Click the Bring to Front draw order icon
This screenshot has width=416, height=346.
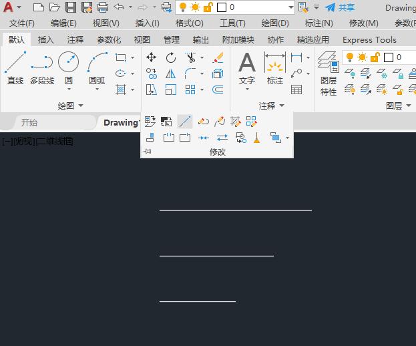coord(276,138)
